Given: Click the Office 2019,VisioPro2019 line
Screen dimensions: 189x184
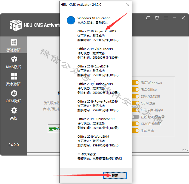Looking at the screenshot, I should [95, 49].
